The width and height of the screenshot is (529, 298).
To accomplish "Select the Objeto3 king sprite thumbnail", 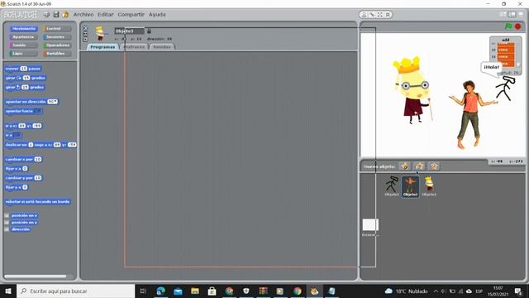I will 429,185.
